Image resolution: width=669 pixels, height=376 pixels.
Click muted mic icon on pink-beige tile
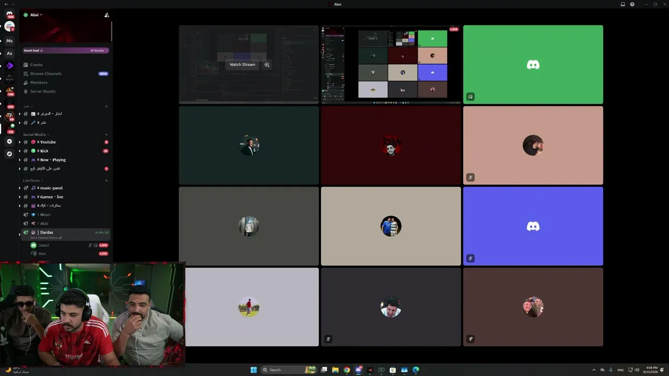(x=470, y=178)
